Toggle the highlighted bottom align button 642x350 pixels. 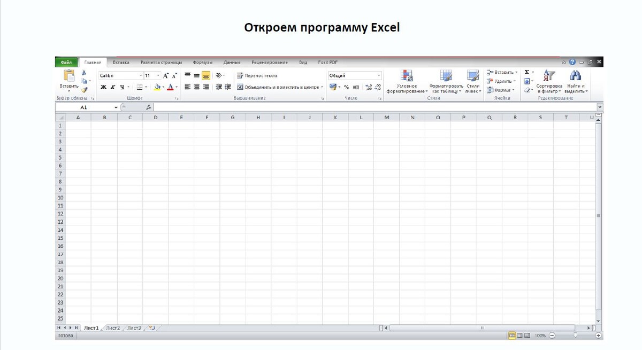point(205,76)
